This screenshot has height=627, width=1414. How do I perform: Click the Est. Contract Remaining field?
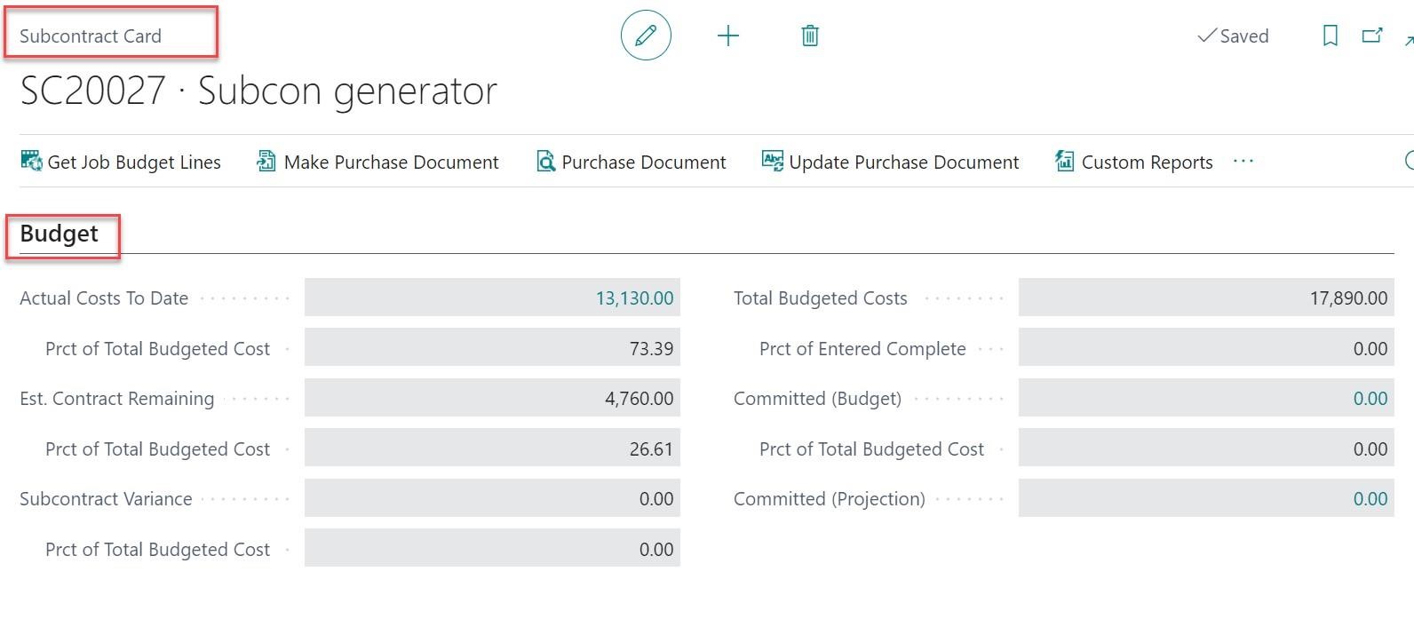click(x=492, y=399)
